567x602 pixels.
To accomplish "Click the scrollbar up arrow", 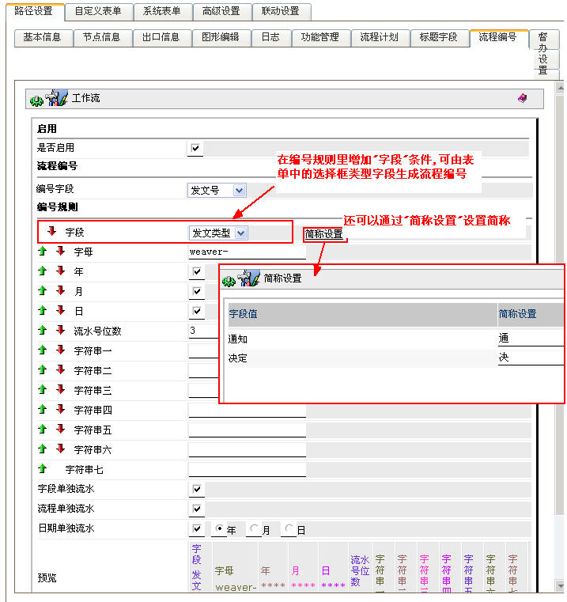I will pyautogui.click(x=560, y=88).
